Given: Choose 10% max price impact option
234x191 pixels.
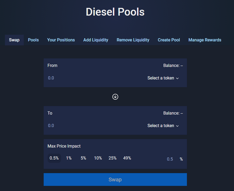Looking at the screenshot, I should pyautogui.click(x=98, y=158).
